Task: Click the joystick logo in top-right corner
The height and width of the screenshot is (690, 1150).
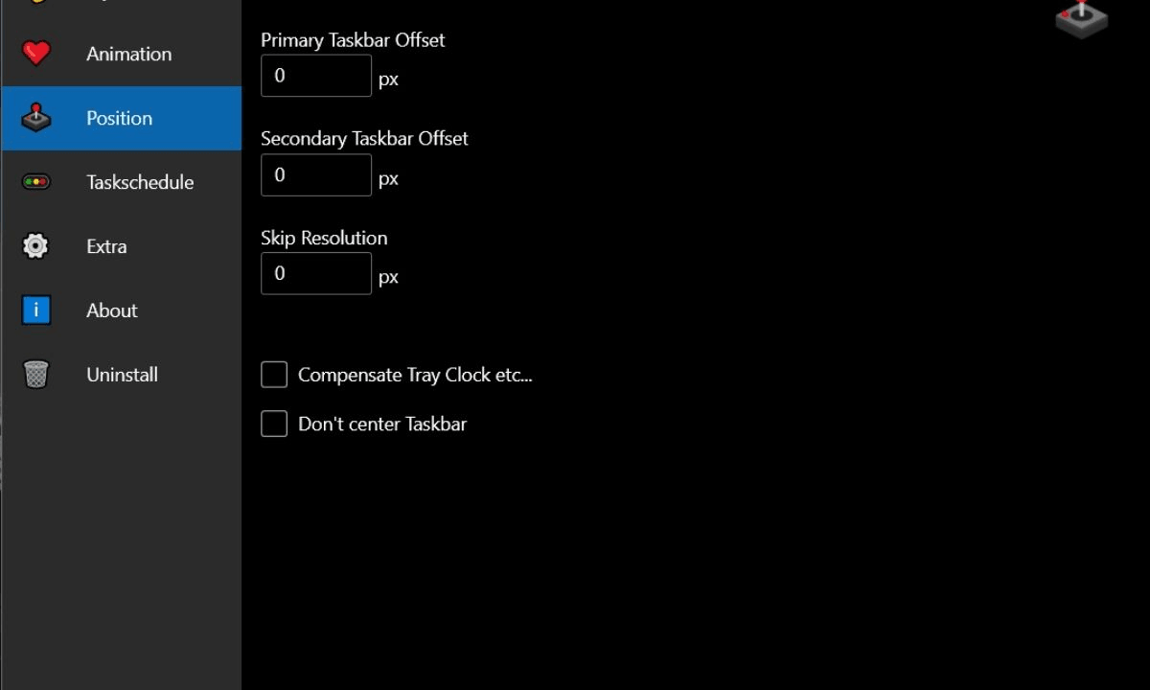Action: [1081, 19]
